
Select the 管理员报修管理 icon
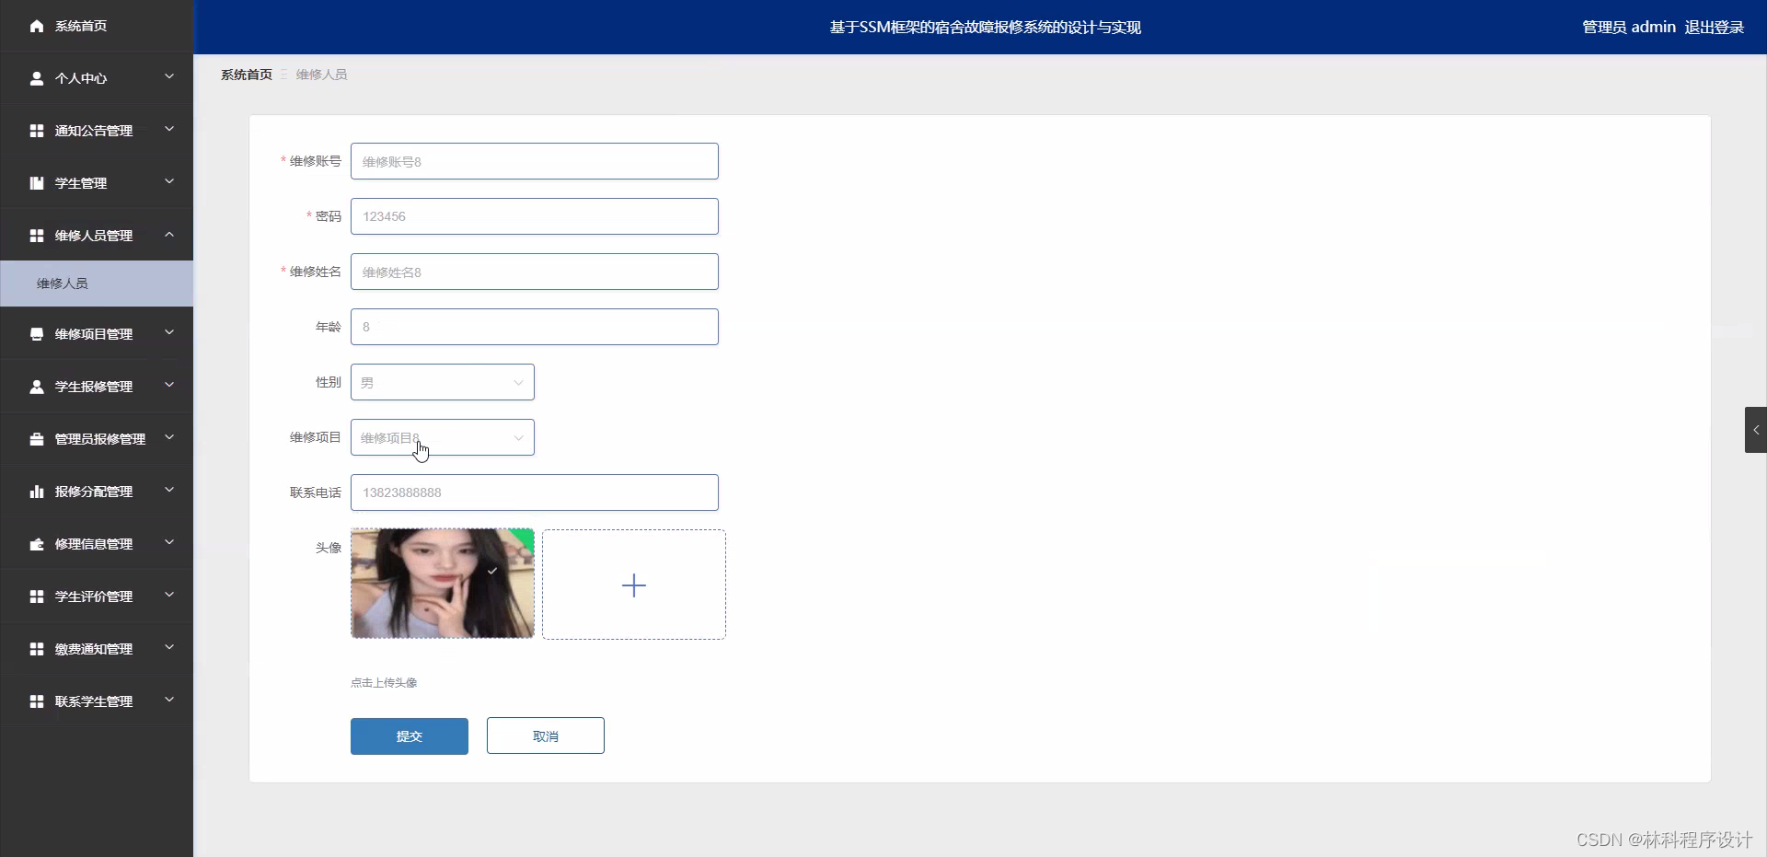pyautogui.click(x=37, y=438)
